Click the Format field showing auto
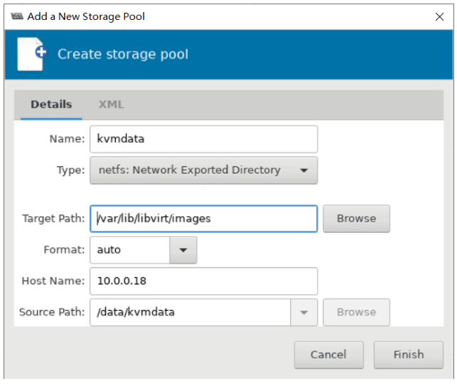457x391 pixels. pos(129,250)
